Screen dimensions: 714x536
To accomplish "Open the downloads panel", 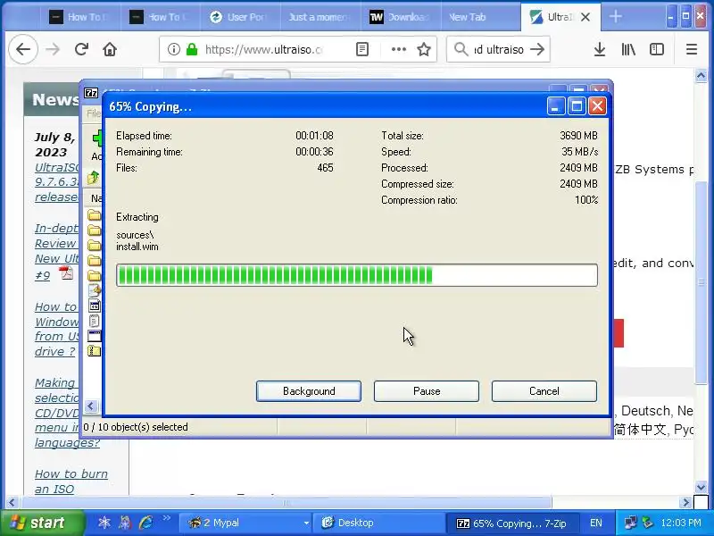I will [600, 49].
